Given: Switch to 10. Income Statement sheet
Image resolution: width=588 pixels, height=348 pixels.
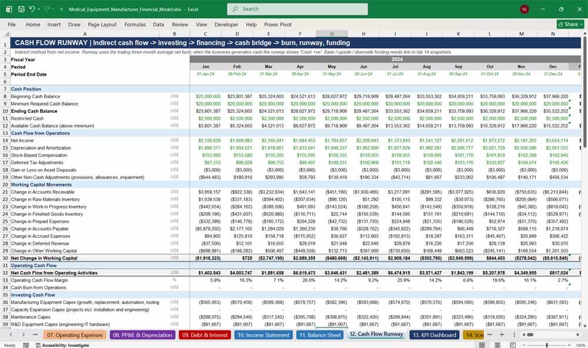Looking at the screenshot, I should 263,335.
